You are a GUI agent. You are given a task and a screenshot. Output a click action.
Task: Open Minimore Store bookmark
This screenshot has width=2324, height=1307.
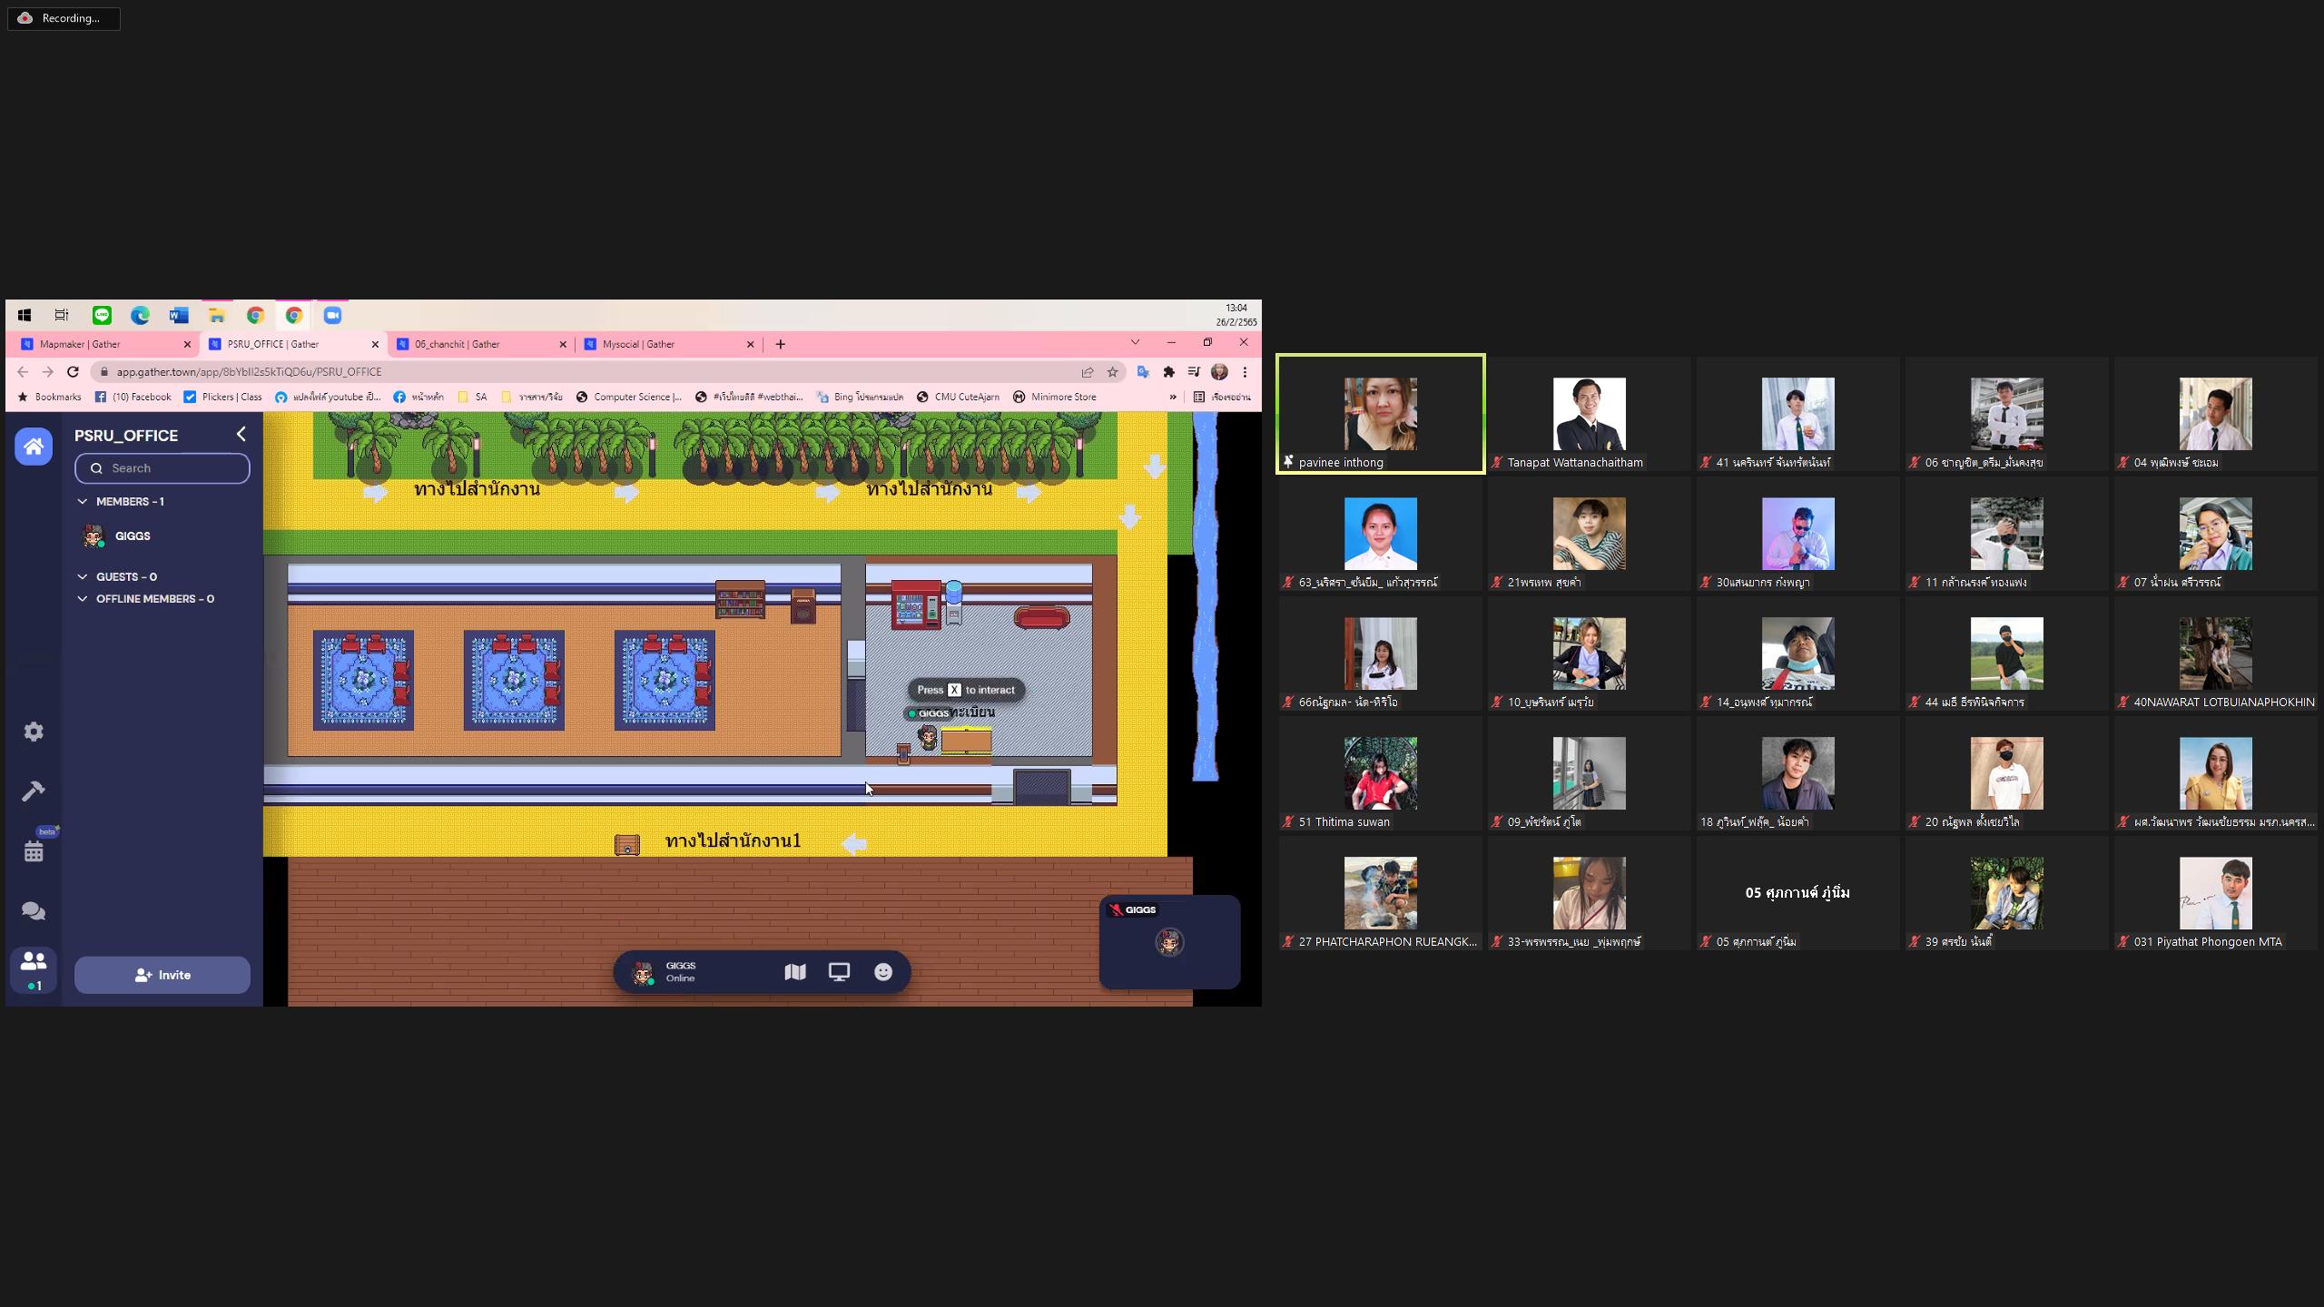[x=1055, y=397]
